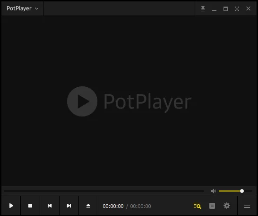Click the current time 00:00:00 display
The image size is (258, 216).
tap(113, 206)
